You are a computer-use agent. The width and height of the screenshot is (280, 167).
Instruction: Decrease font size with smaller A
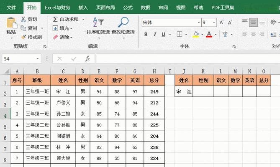[x=230, y=23]
